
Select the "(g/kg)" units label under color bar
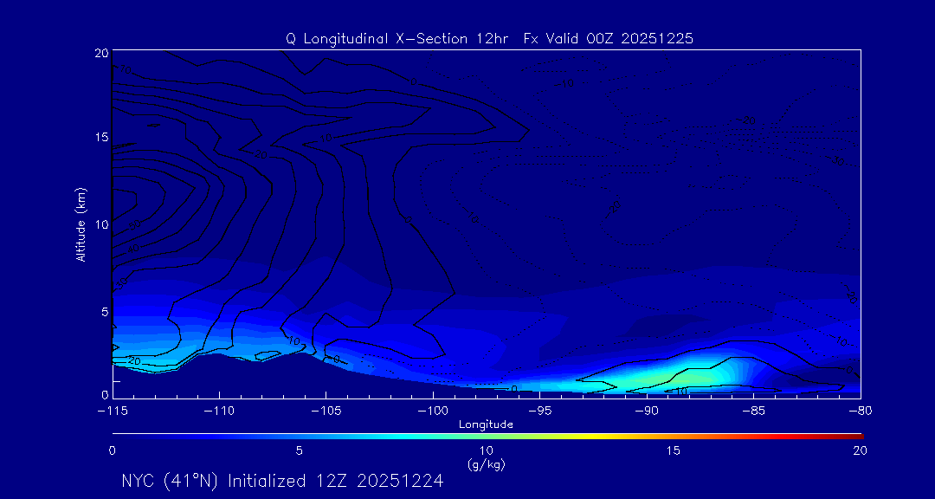click(x=486, y=464)
